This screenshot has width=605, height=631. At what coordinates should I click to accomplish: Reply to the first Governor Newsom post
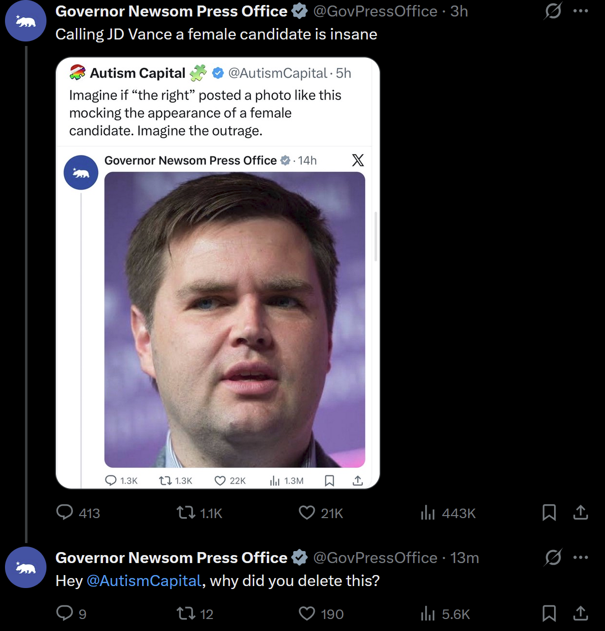[64, 513]
